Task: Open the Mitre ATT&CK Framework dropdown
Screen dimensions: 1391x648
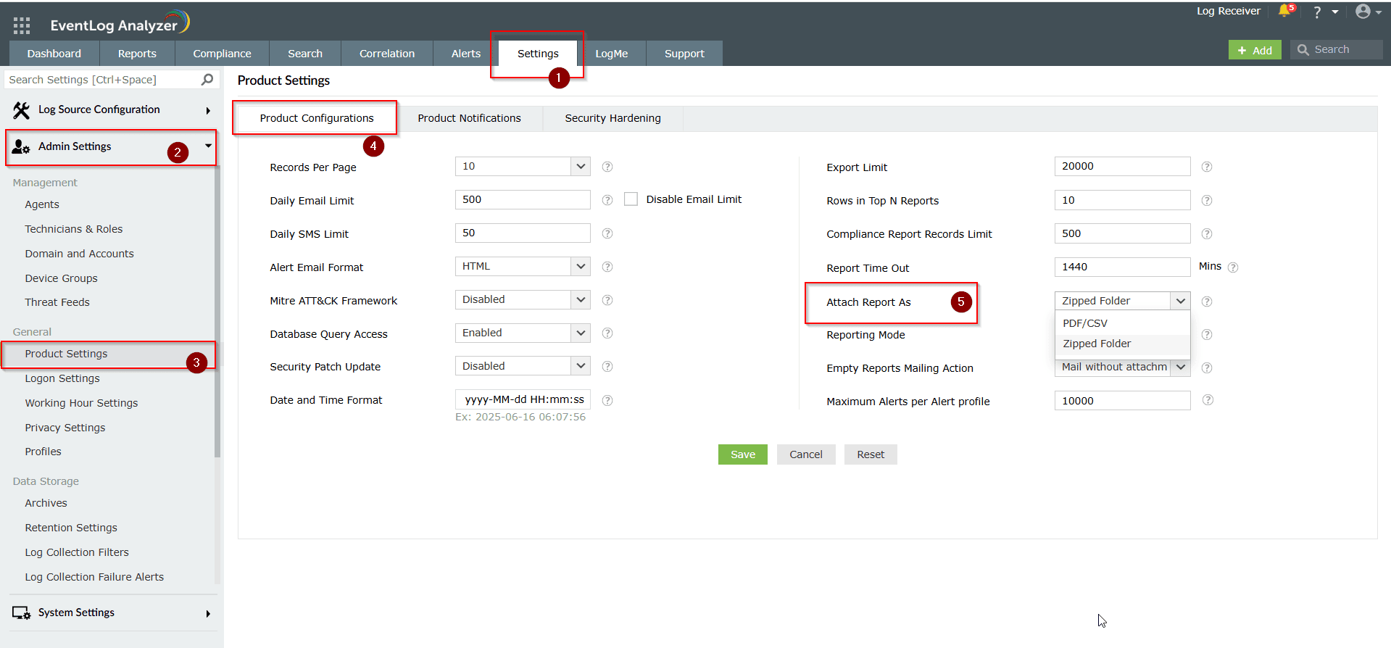Action: pyautogui.click(x=523, y=300)
